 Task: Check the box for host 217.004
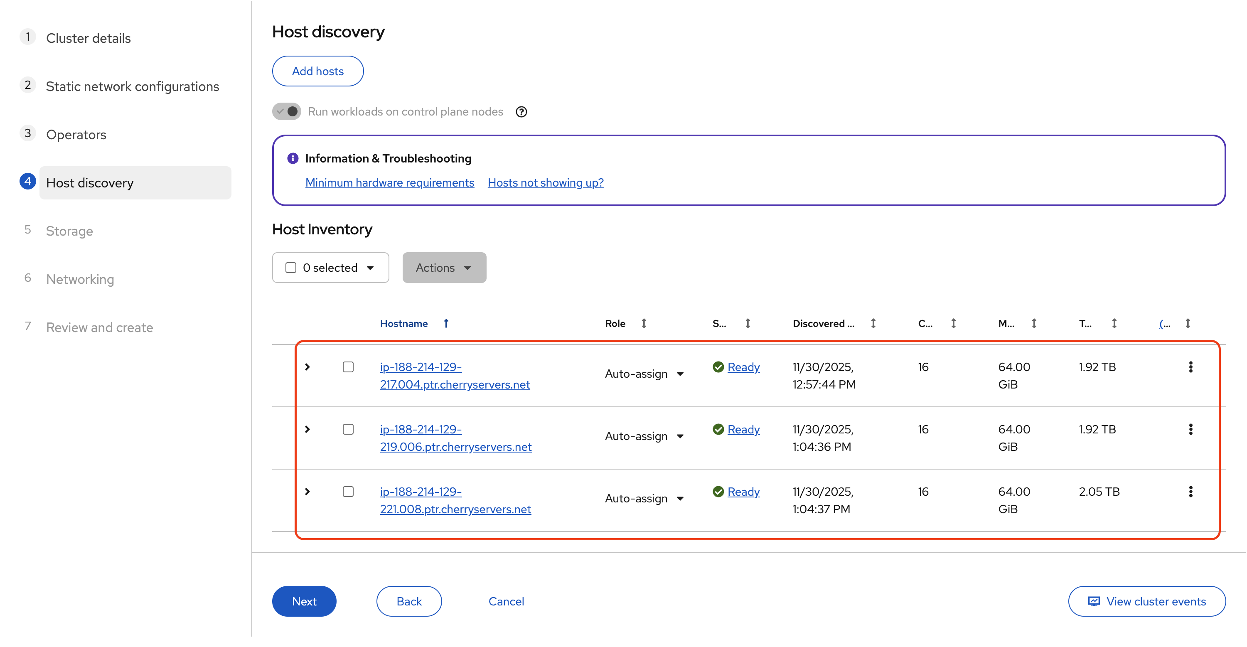click(348, 367)
